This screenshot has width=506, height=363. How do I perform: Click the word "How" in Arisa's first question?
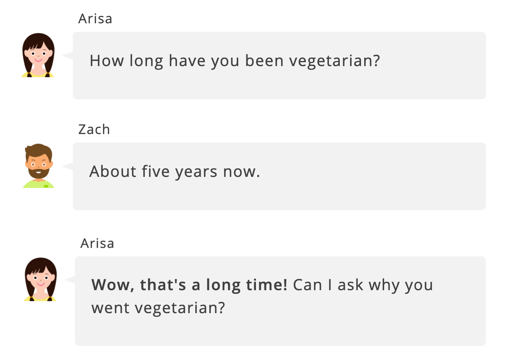point(107,61)
